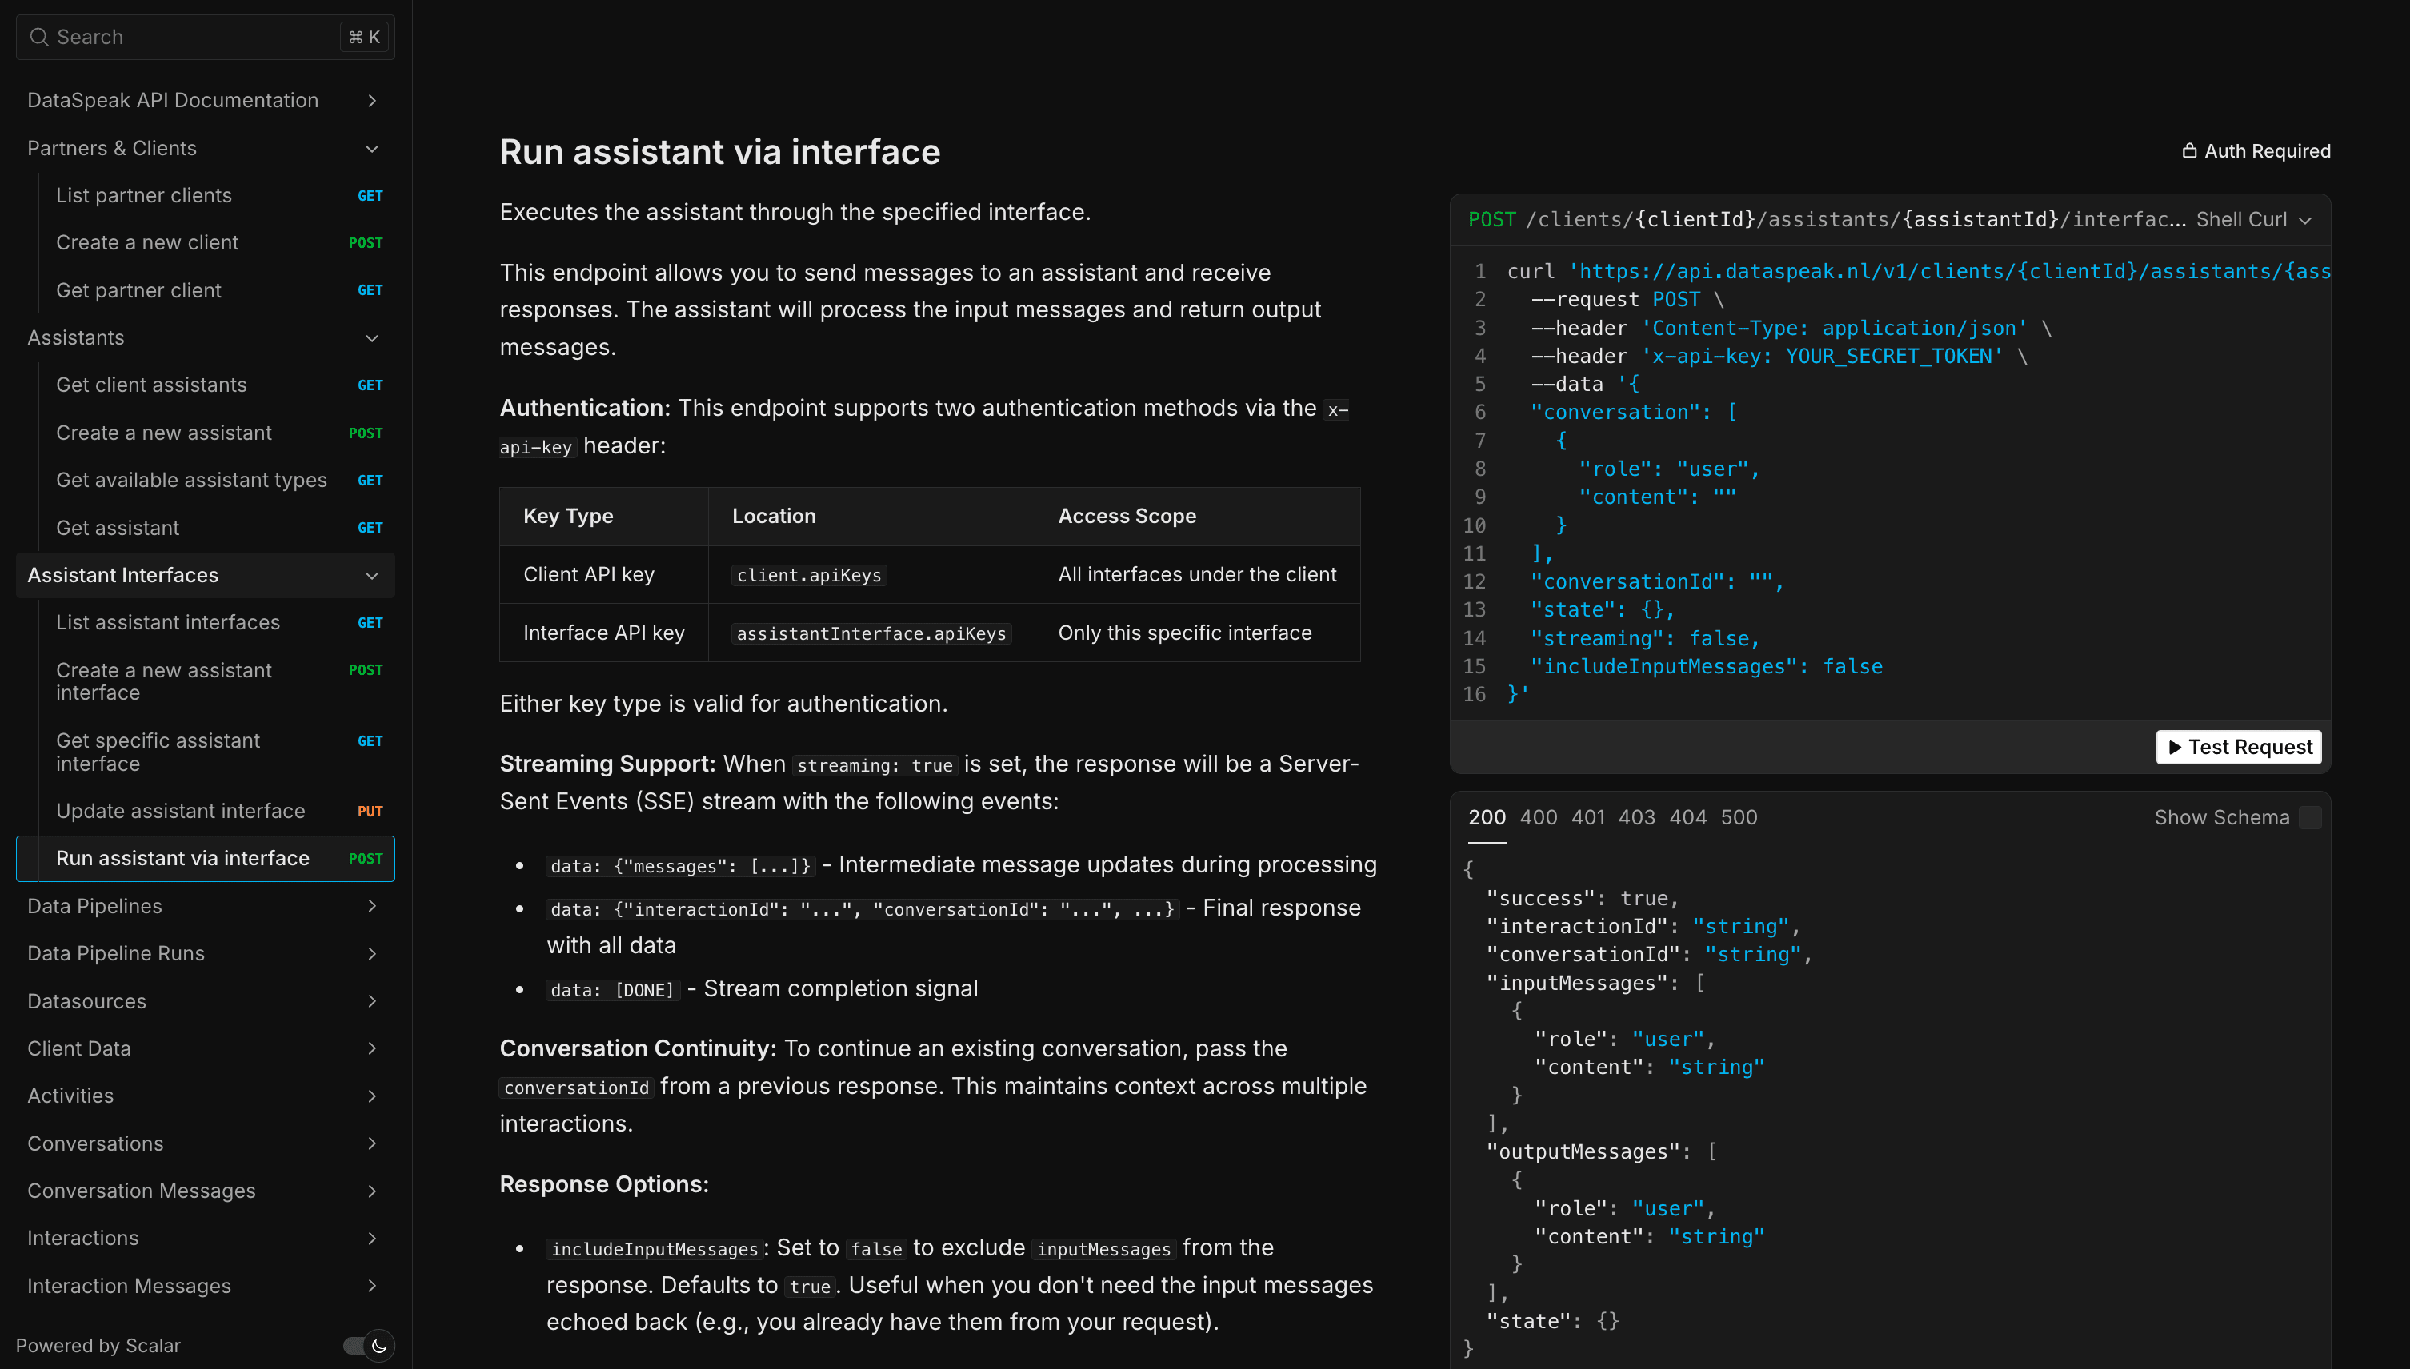Click the POST endpoint path header
The image size is (2410, 1369).
pos(1826,219)
